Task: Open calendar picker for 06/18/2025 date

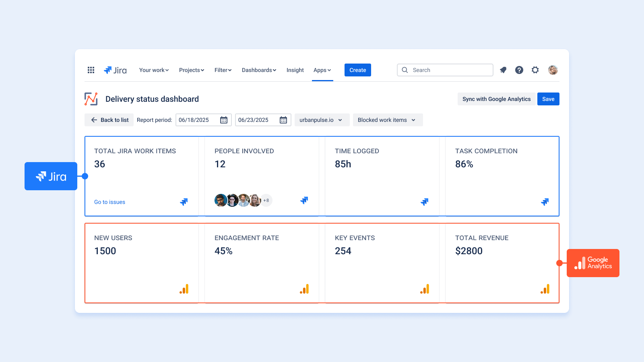Action: point(224,120)
